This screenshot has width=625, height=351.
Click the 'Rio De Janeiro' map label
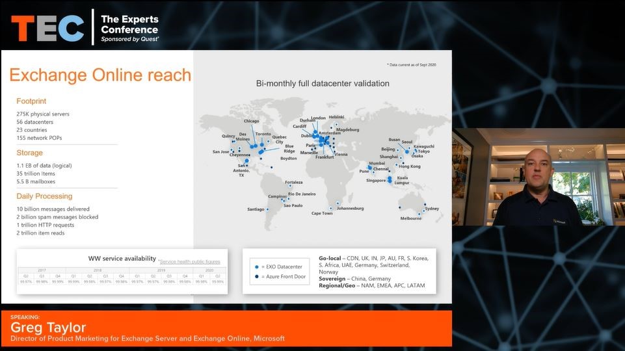point(302,194)
